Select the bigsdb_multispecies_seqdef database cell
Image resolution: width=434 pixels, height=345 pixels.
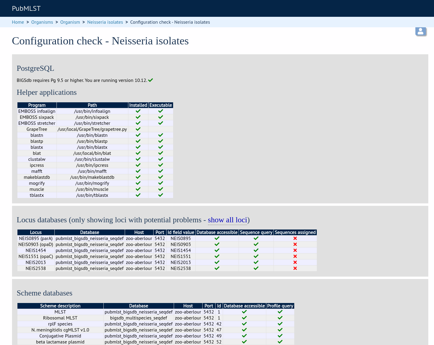139,318
